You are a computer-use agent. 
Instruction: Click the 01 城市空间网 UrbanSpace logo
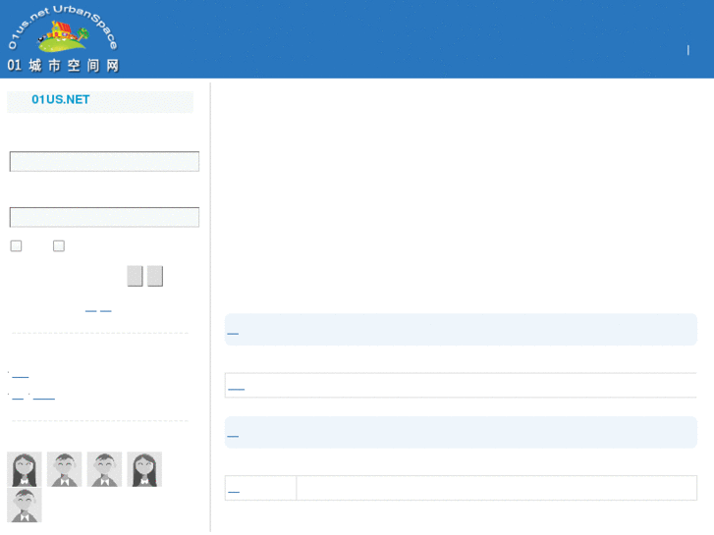(x=63, y=38)
